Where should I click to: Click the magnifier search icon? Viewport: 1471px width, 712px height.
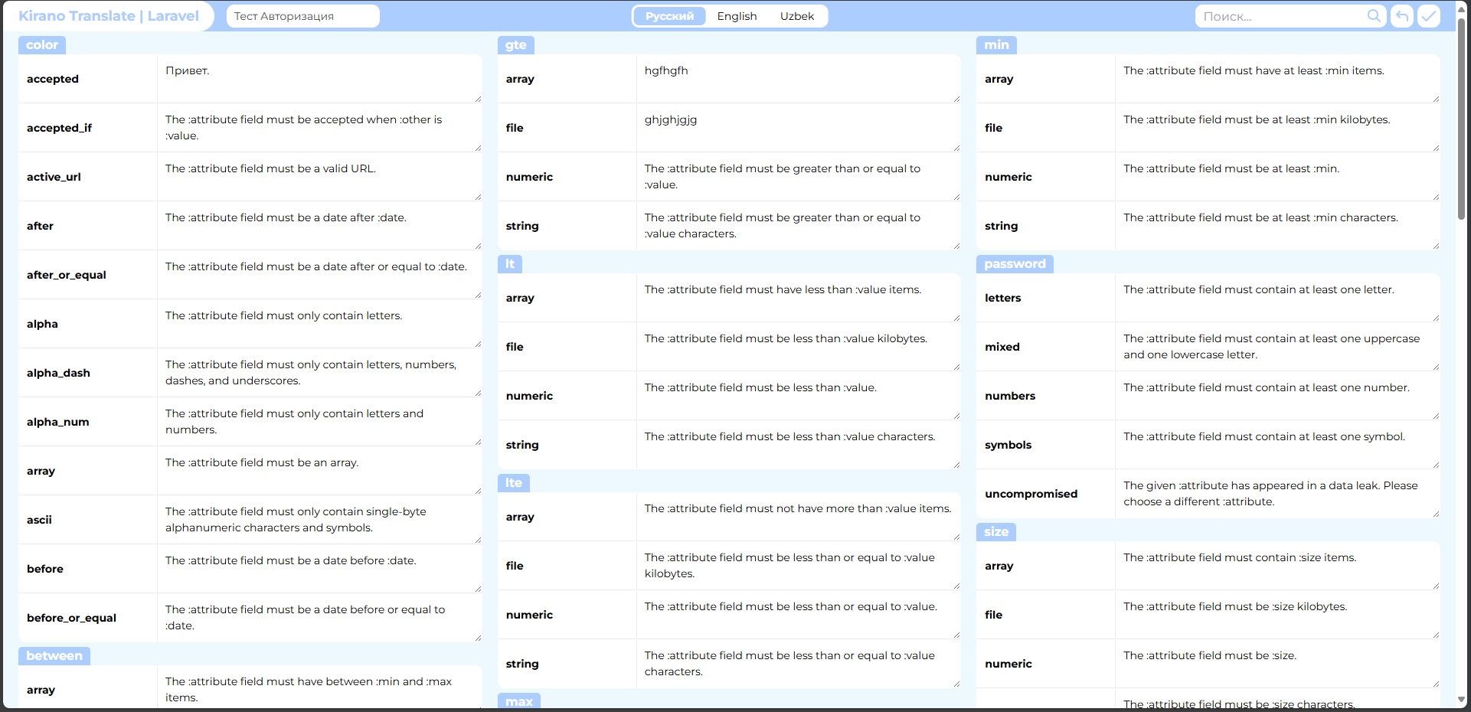1374,16
